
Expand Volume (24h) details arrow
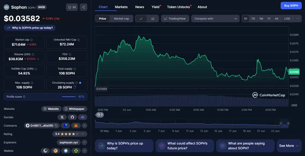pos(38,59)
